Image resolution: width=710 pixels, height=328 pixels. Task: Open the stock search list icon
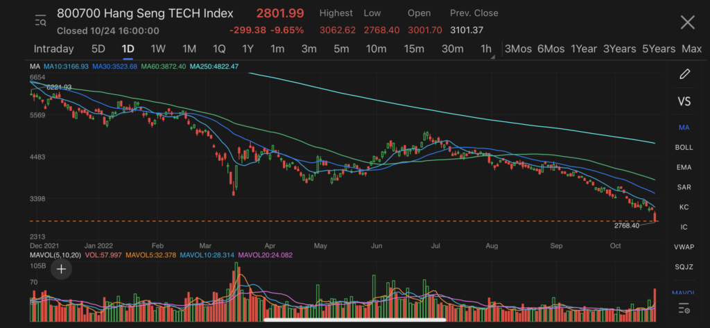(40, 21)
